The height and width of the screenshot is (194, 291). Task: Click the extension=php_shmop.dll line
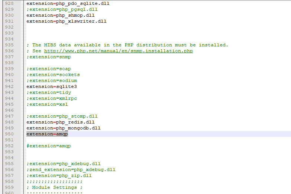[x=60, y=15]
